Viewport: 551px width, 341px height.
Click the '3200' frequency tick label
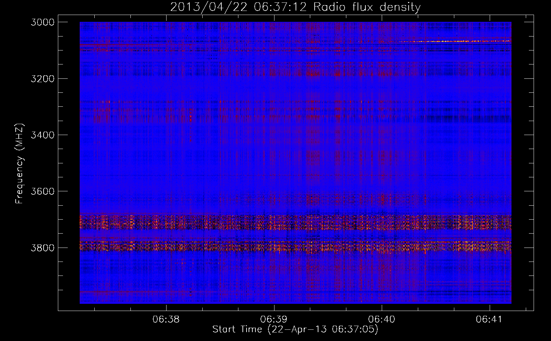pyautogui.click(x=43, y=79)
